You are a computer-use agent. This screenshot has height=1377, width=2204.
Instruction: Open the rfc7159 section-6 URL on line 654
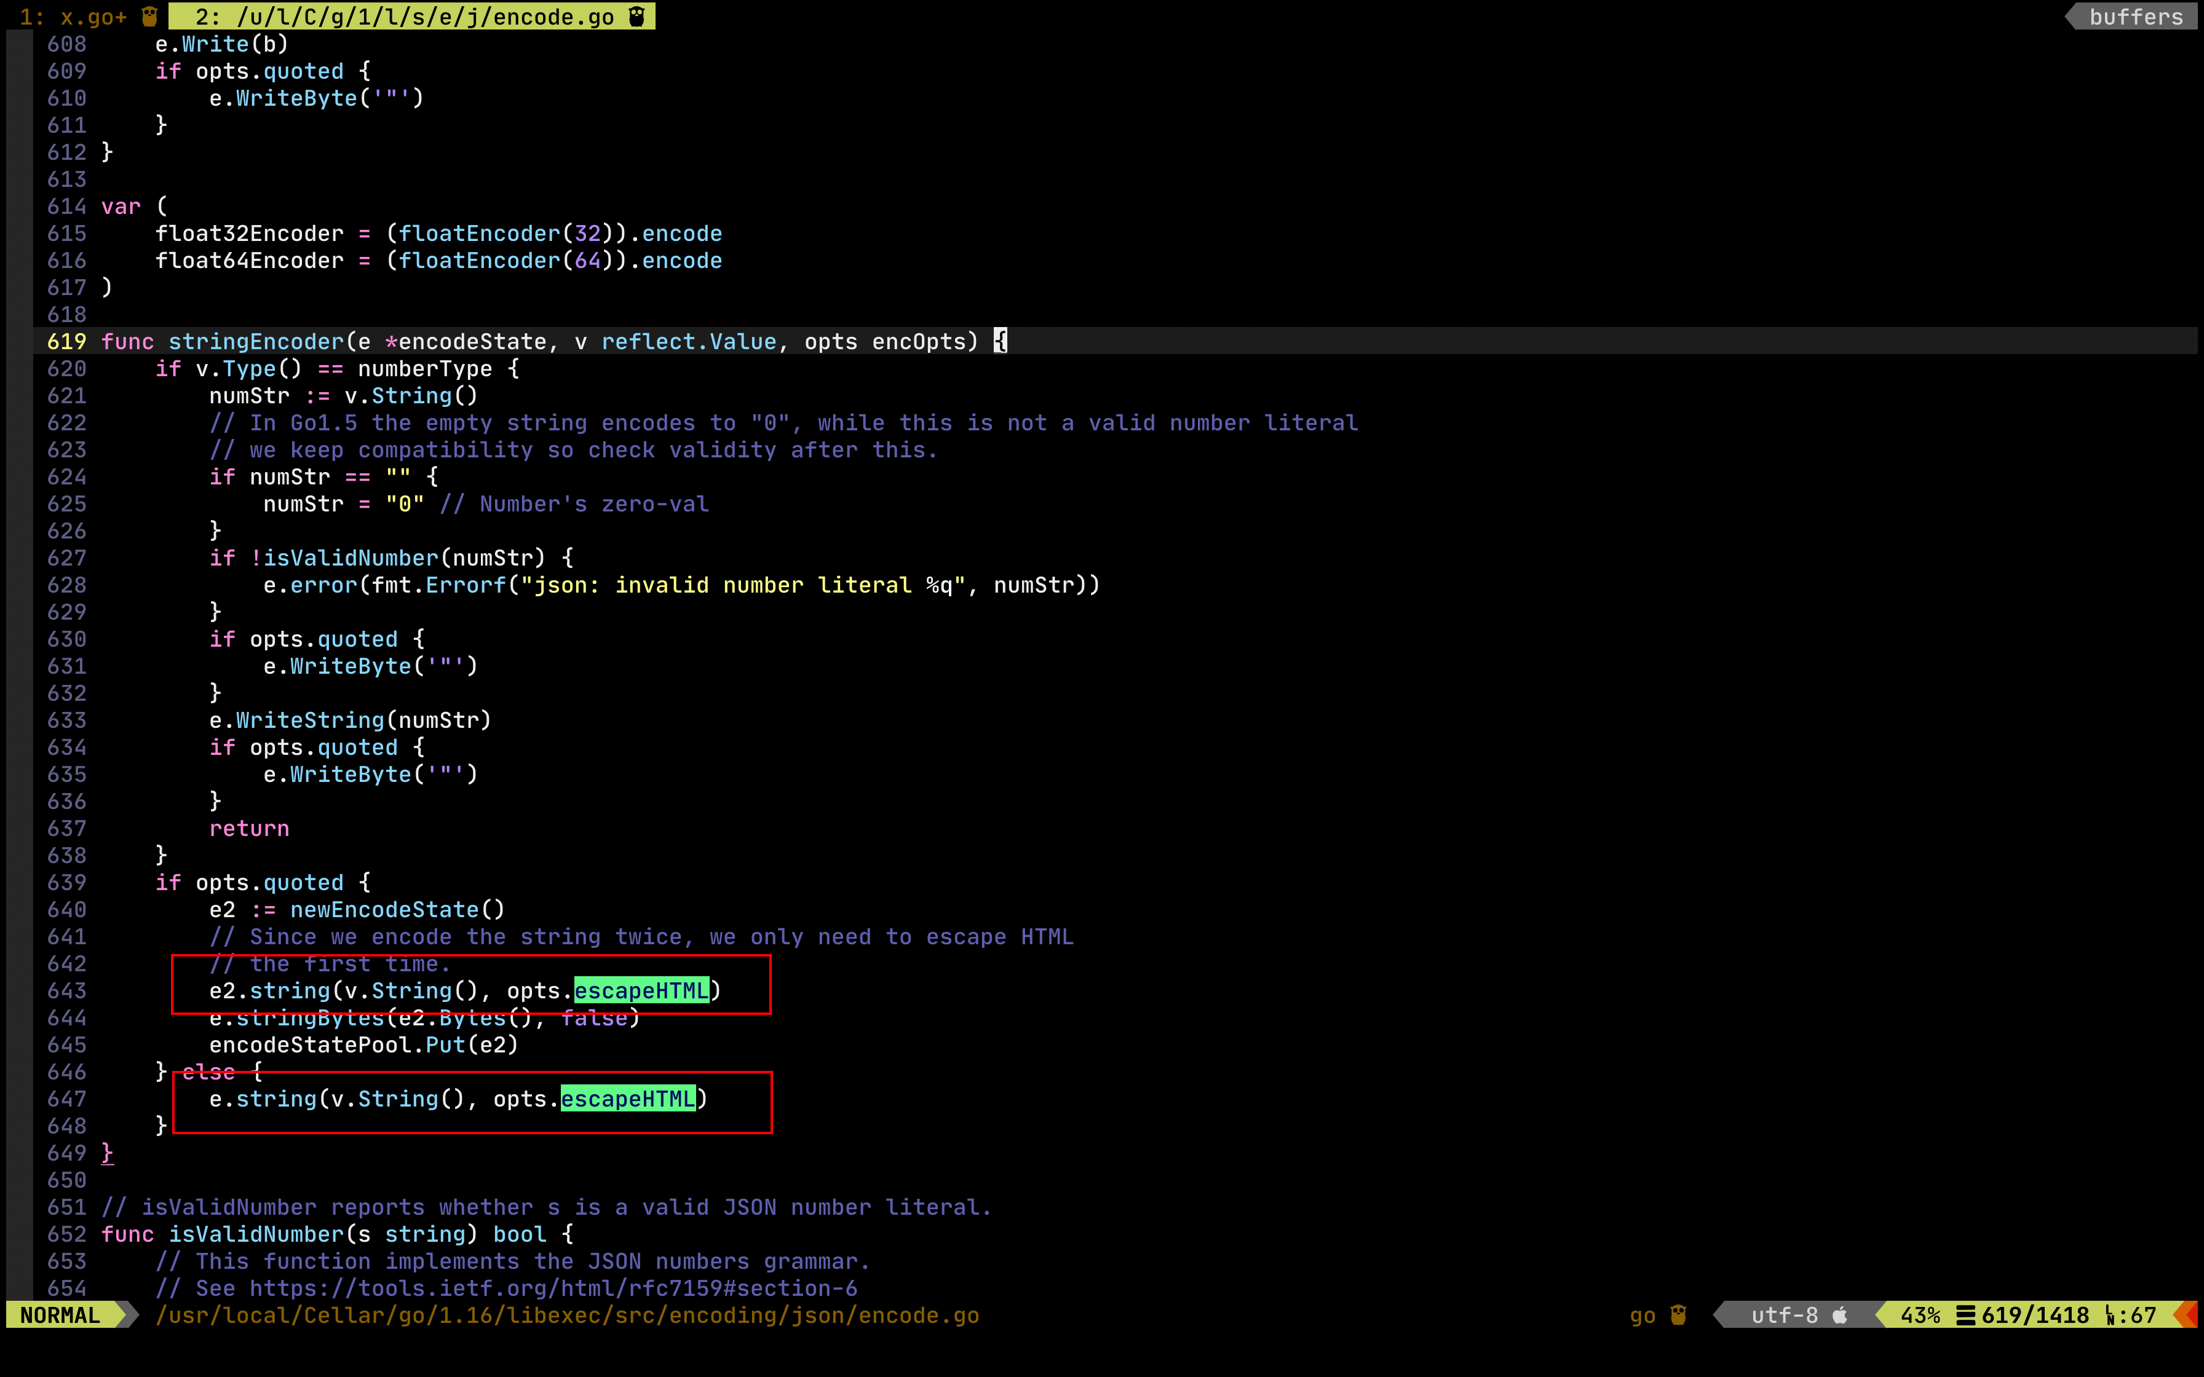[553, 1288]
